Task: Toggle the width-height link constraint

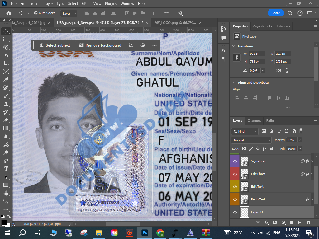Action: (237, 58)
